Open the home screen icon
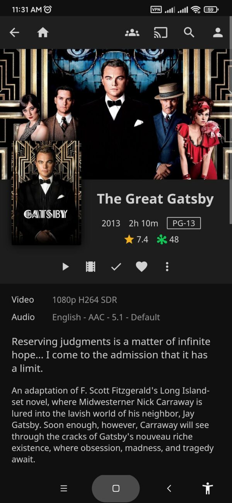The width and height of the screenshot is (232, 503). [43, 33]
